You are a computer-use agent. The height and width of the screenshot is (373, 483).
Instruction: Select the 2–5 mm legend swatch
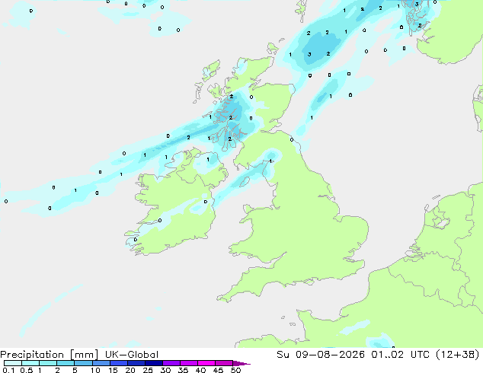66,363
